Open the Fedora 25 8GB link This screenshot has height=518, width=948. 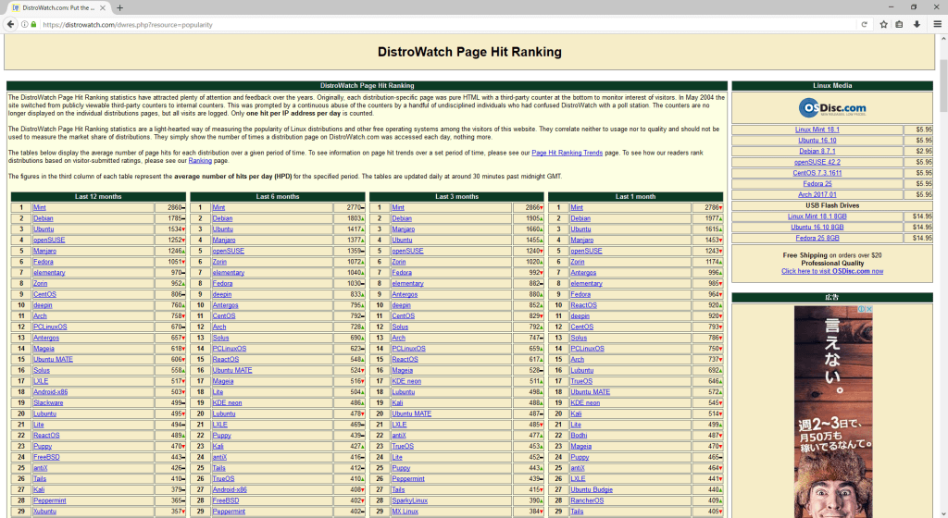pos(817,239)
